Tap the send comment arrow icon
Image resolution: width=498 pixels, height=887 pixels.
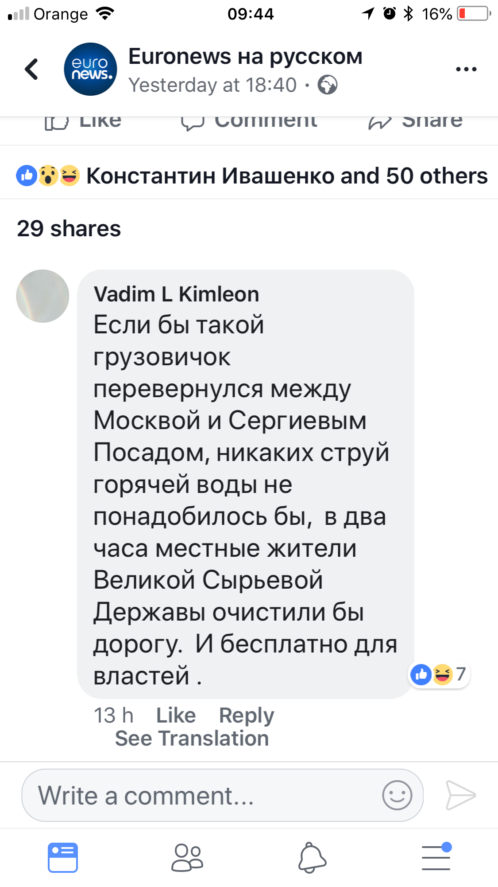pyautogui.click(x=460, y=795)
